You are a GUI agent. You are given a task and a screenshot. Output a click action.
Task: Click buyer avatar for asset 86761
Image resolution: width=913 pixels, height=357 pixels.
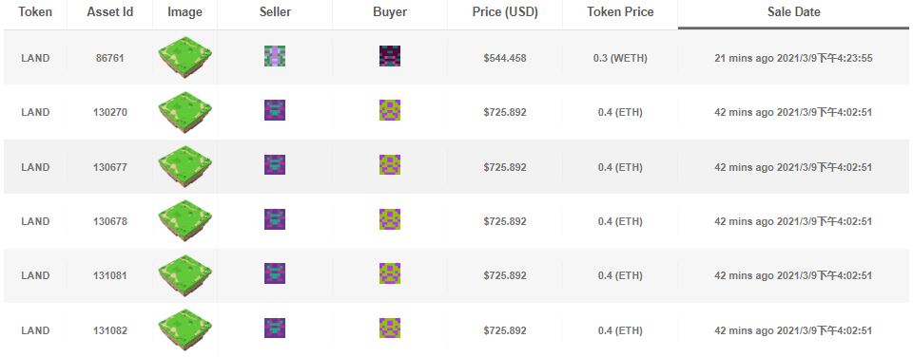point(390,56)
